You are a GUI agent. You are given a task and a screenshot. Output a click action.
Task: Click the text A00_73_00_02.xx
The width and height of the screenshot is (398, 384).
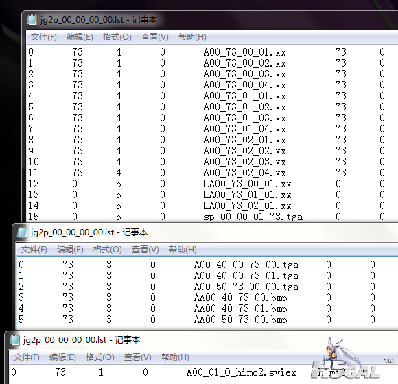click(x=244, y=63)
